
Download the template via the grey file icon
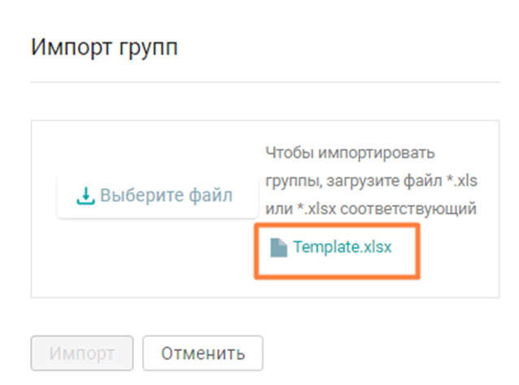278,247
